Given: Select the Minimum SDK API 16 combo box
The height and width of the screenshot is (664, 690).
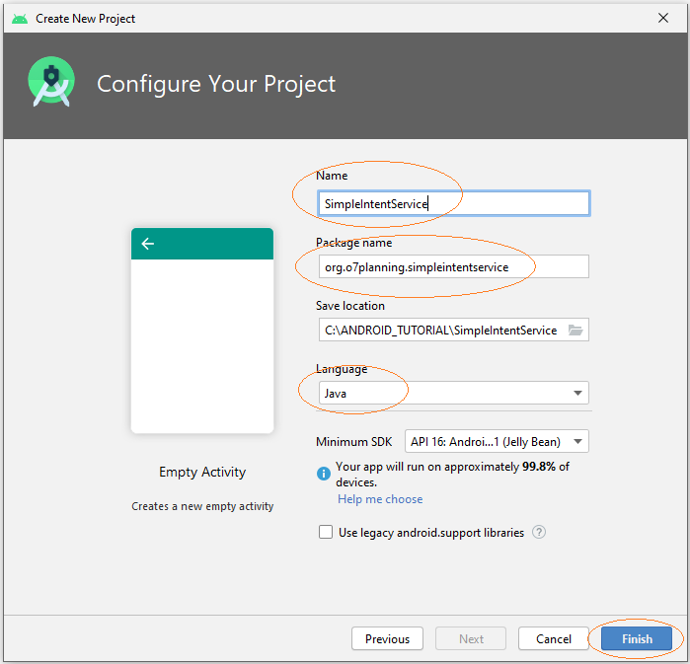Looking at the screenshot, I should pos(497,441).
